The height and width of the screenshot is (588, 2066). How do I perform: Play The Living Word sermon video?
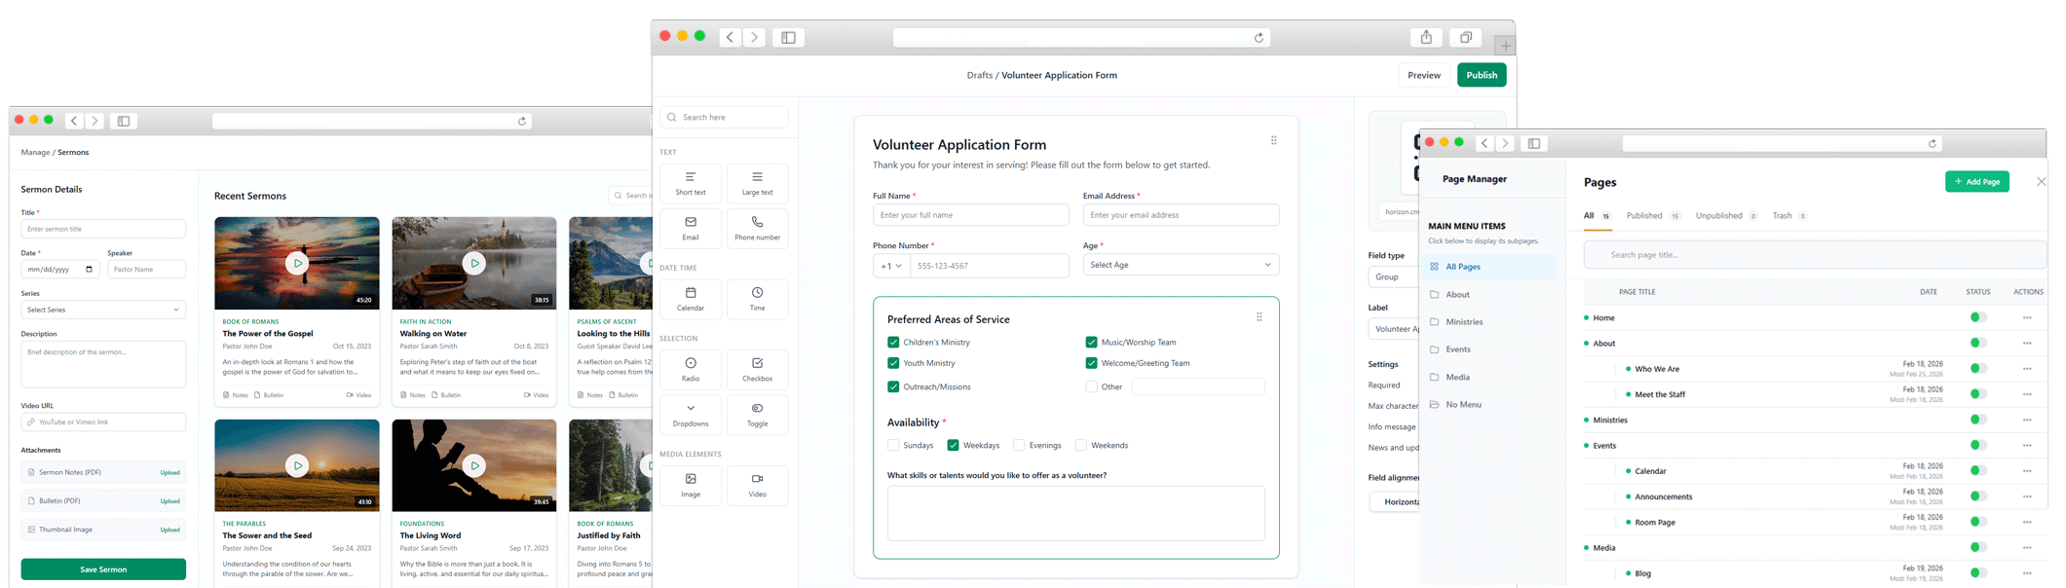point(474,465)
